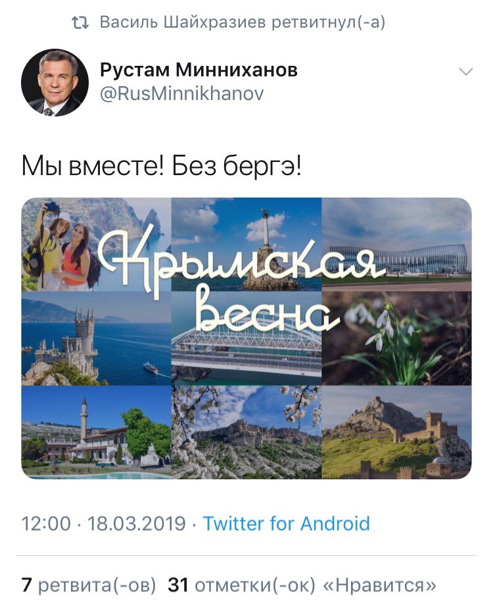Image resolution: width=493 pixels, height=613 pixels.
Task: Open the sea monument column photo tile
Action: 246,244
